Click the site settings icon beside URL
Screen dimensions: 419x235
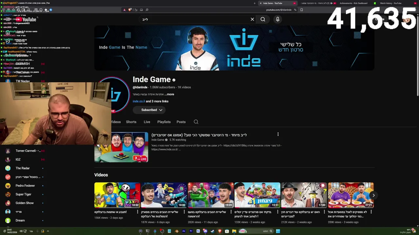click(295, 10)
